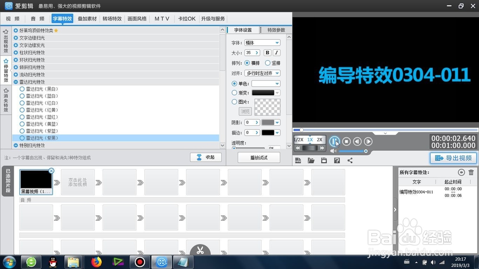The width and height of the screenshot is (479, 269).
Task: Open the 描边 stroke color dropdown
Action: click(271, 133)
